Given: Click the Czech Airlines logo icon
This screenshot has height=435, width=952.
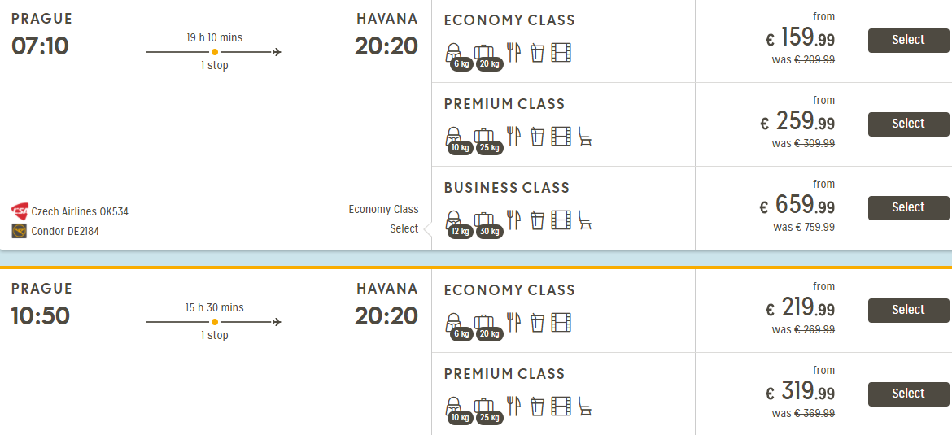Looking at the screenshot, I should tap(20, 211).
